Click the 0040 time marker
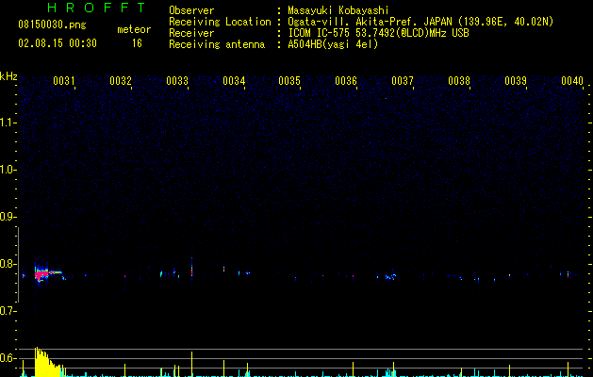Viewport: 593px width, 377px height. pos(572,81)
